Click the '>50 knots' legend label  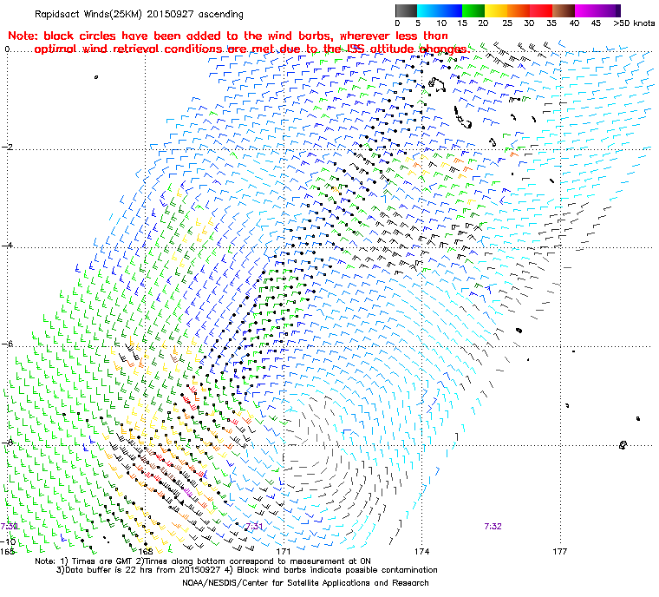coord(634,23)
